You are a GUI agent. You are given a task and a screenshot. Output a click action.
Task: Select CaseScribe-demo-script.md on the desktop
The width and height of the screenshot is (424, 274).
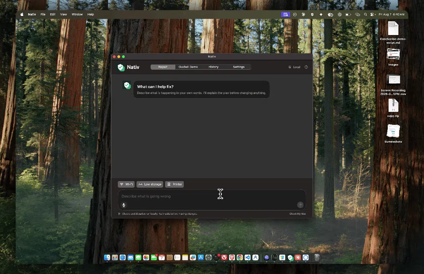coord(393,33)
